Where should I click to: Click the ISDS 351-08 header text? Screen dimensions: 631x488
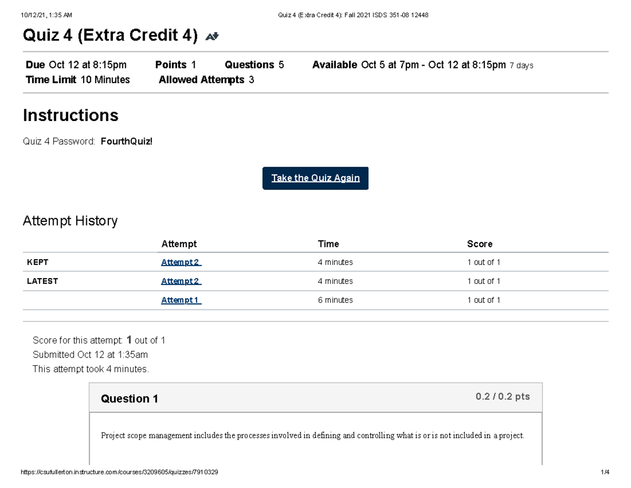click(352, 15)
